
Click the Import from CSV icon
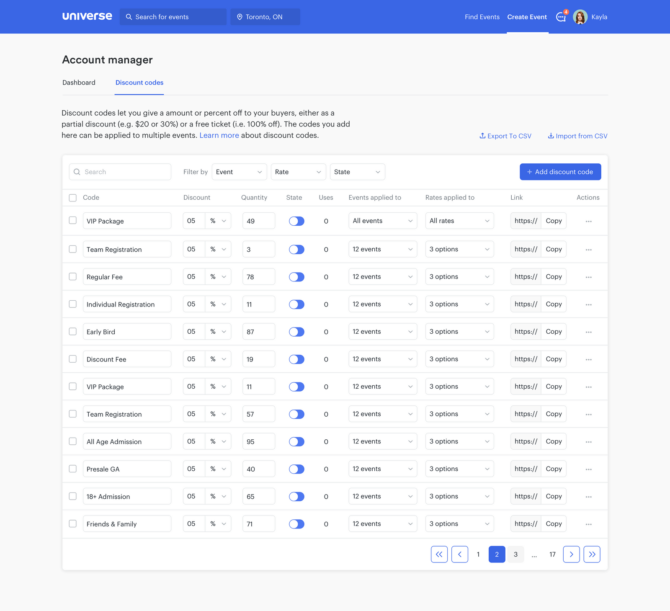pos(551,136)
